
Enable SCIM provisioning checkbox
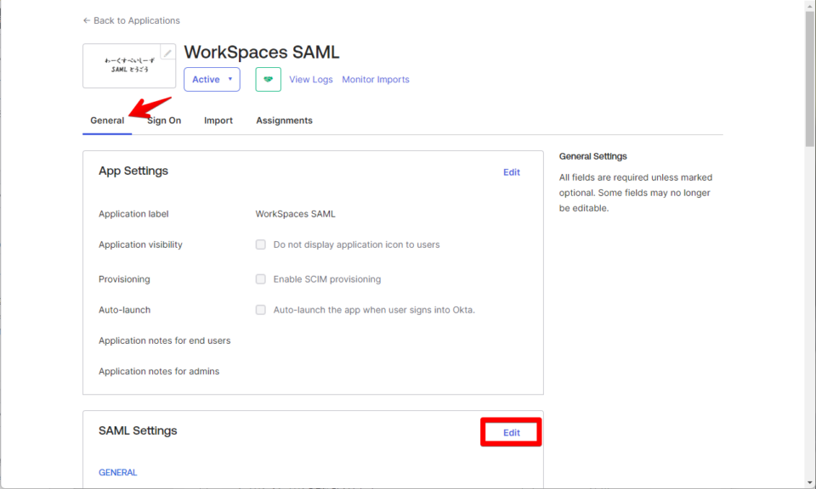click(x=261, y=278)
